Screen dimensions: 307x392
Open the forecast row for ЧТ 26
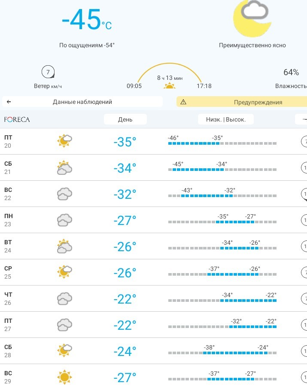click(x=154, y=298)
